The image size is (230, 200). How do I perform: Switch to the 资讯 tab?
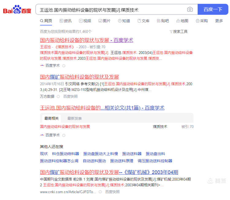pyautogui.click(x=66, y=21)
